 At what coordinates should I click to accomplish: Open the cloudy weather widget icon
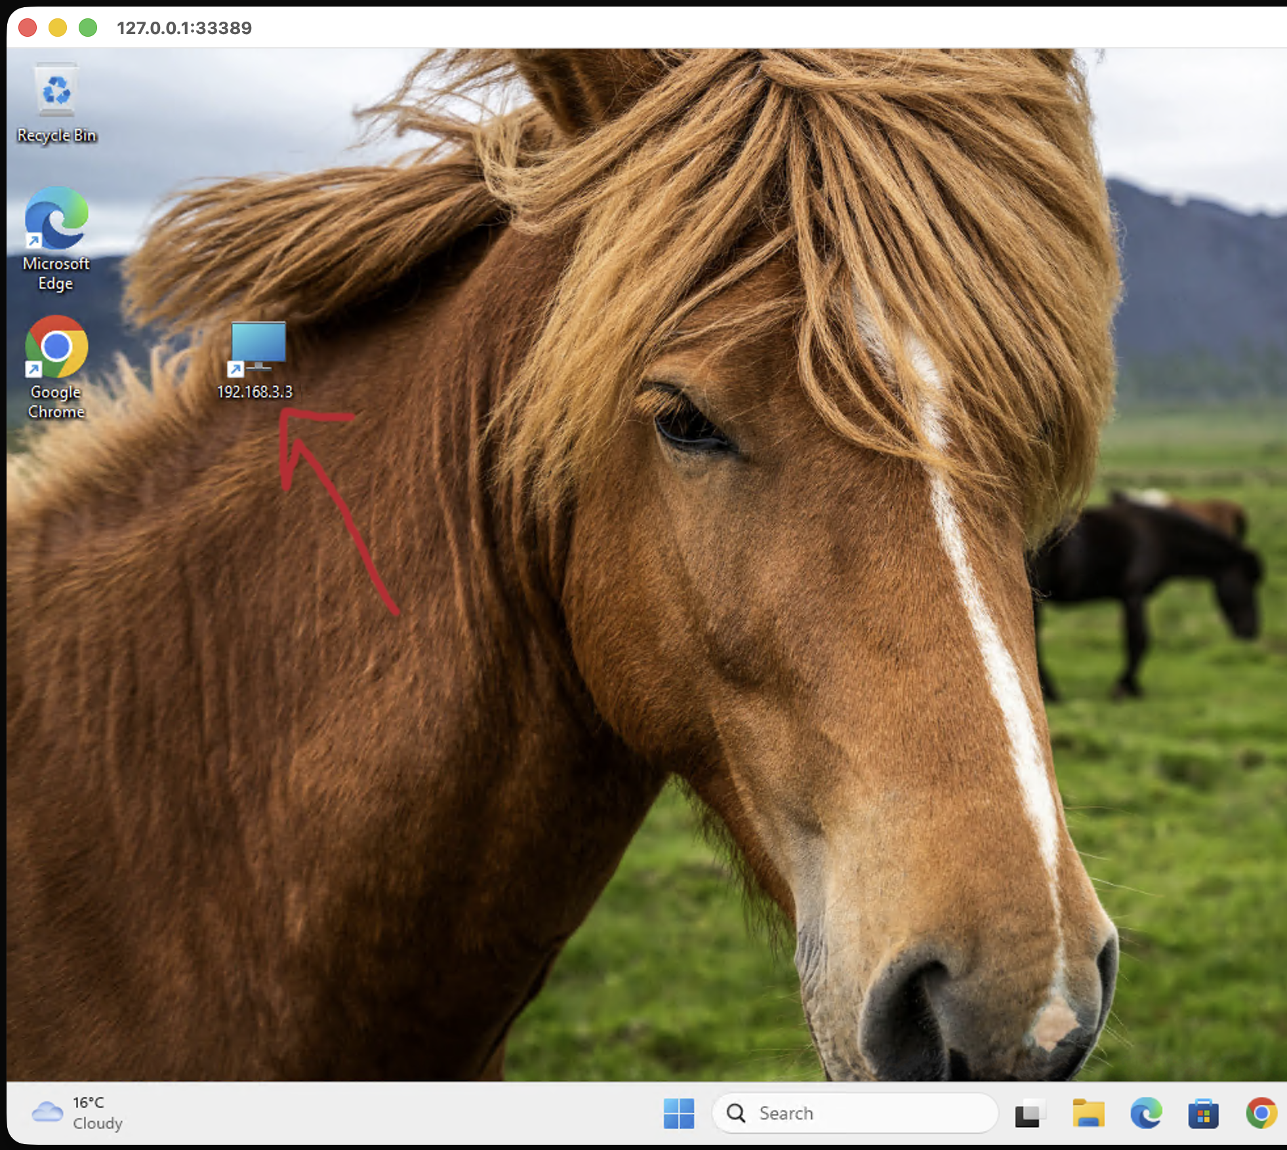[47, 1113]
